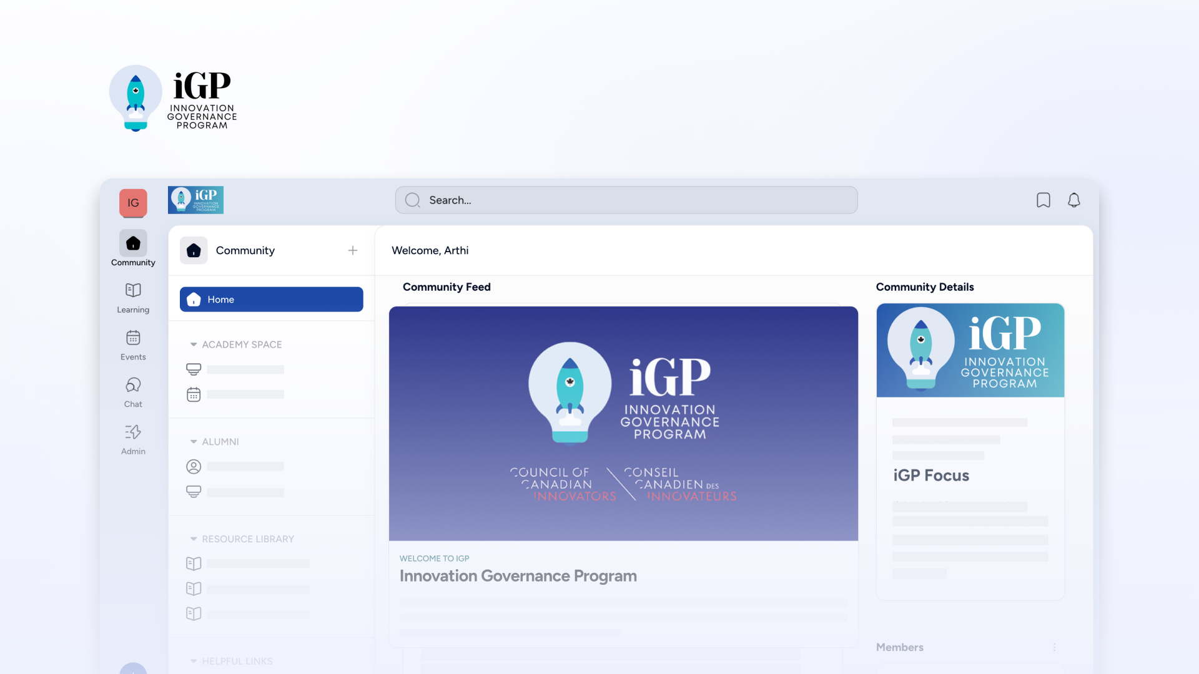Expand the HELPFUL LINKS section
Screen dimensions: 1199x674
point(194,661)
